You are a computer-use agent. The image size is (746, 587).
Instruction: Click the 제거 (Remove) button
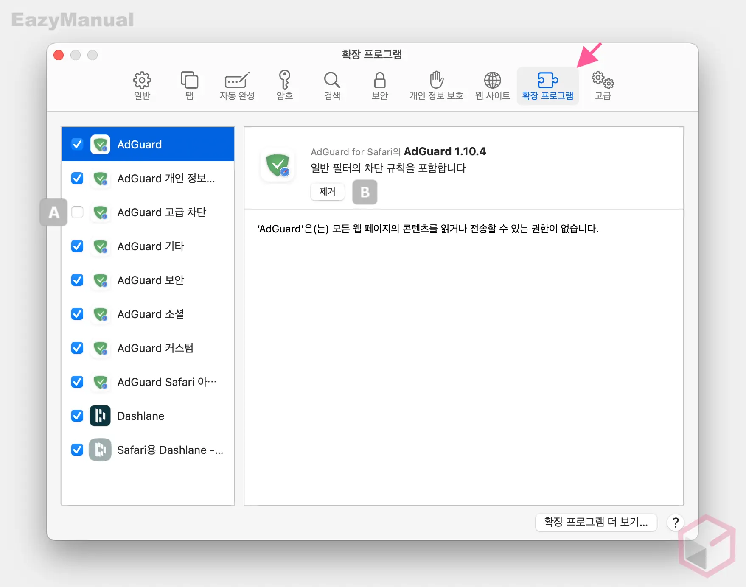pos(328,192)
